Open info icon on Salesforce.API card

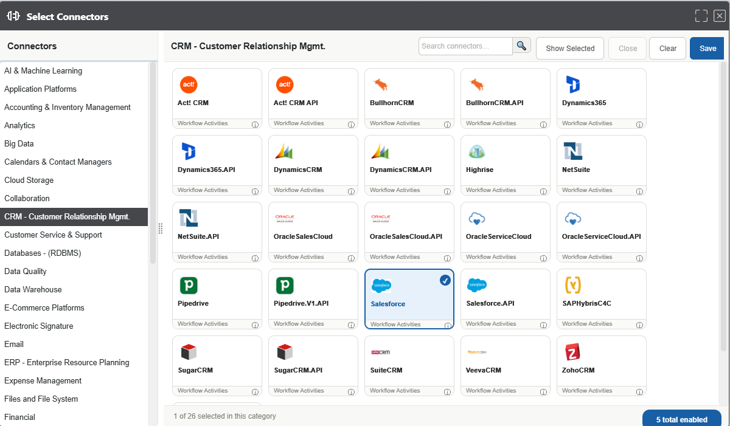(543, 325)
